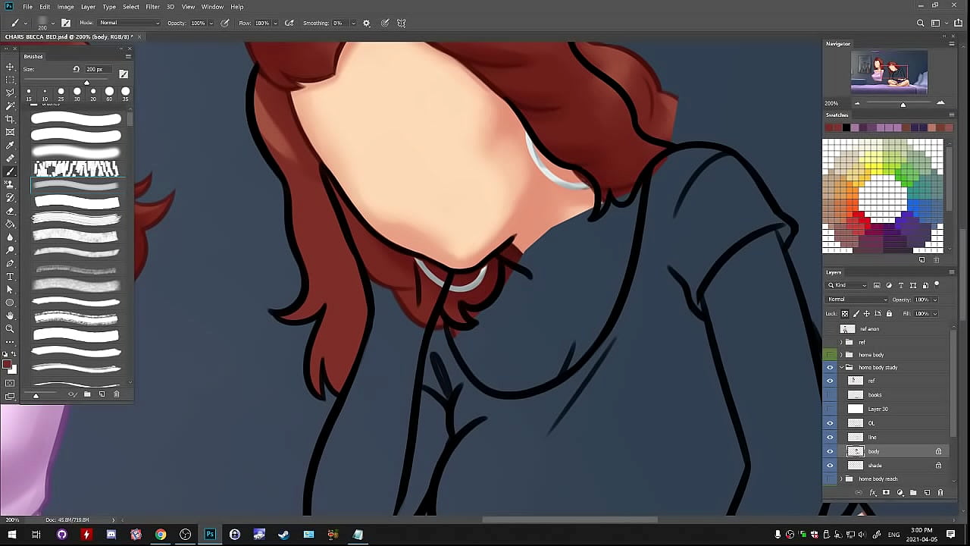Click the foreground color swatch
The image size is (970, 546).
(x=7, y=365)
